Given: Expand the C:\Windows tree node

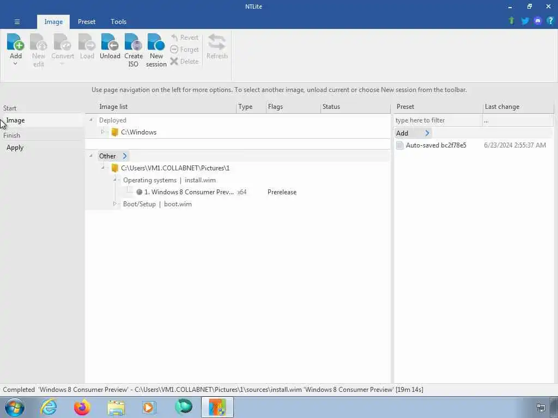Looking at the screenshot, I should [103, 132].
